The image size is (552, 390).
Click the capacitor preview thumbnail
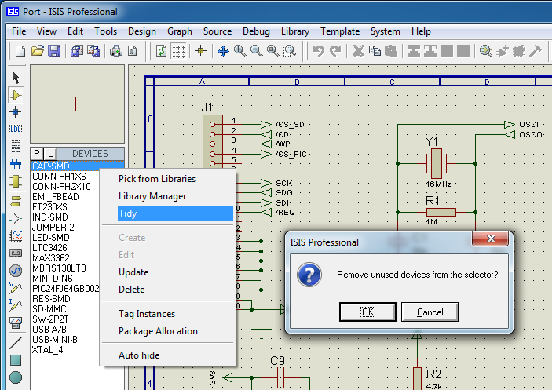coord(77,104)
